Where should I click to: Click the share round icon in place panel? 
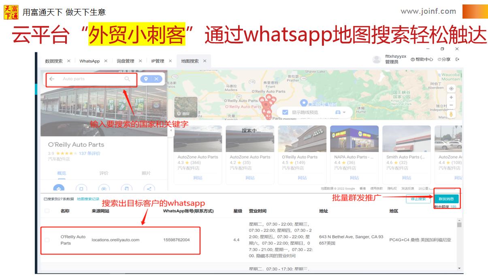(149, 188)
